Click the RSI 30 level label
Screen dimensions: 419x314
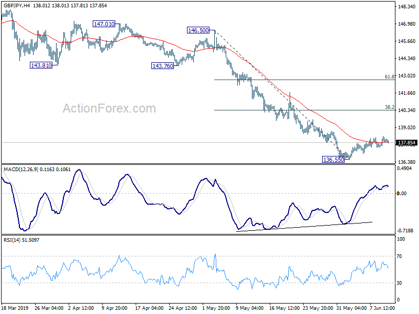(399, 283)
